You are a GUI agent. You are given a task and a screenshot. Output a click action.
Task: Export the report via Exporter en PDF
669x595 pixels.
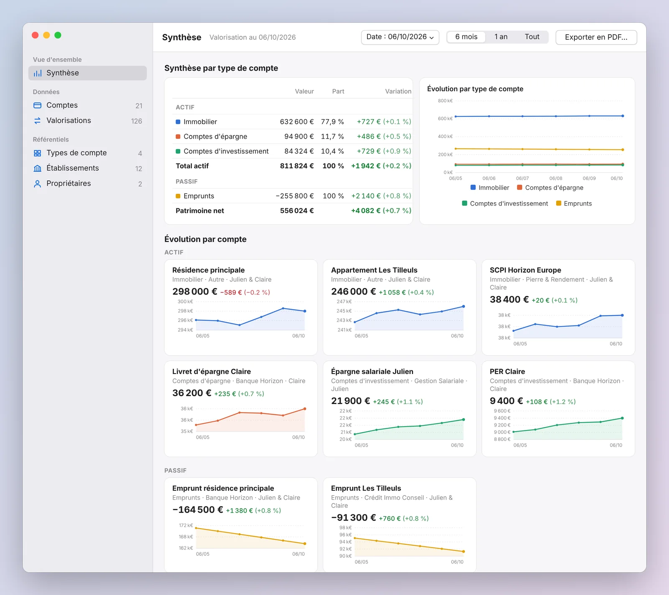(x=596, y=37)
